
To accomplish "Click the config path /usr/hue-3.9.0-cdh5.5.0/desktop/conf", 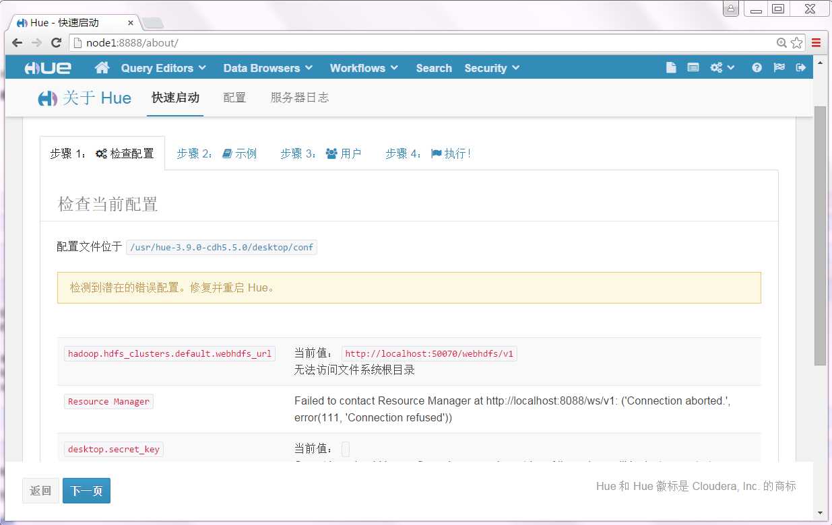I will (222, 247).
